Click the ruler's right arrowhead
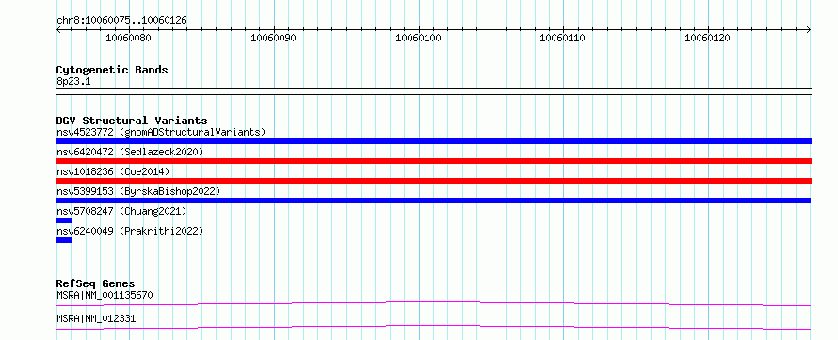 click(809, 30)
